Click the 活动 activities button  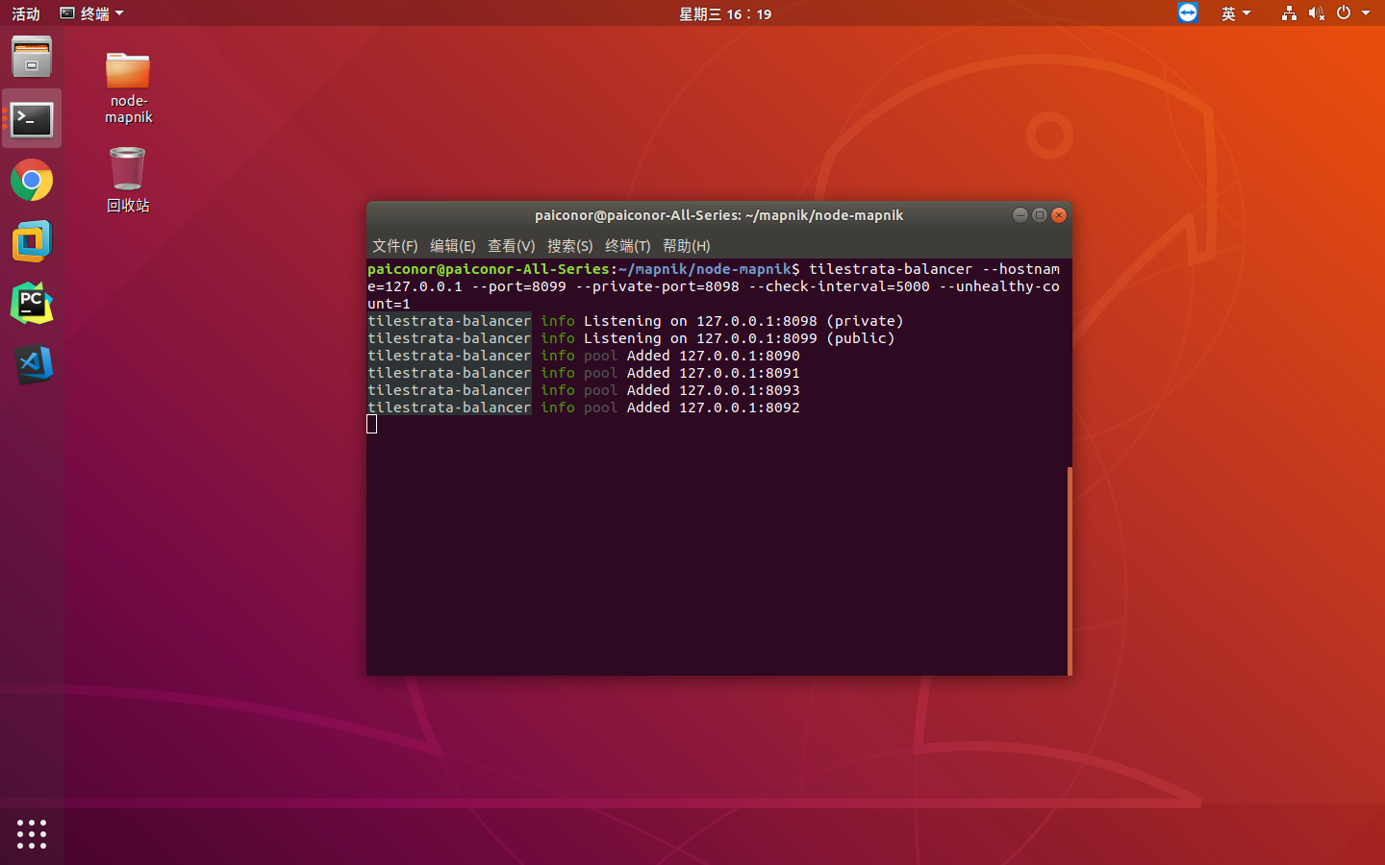(x=26, y=13)
